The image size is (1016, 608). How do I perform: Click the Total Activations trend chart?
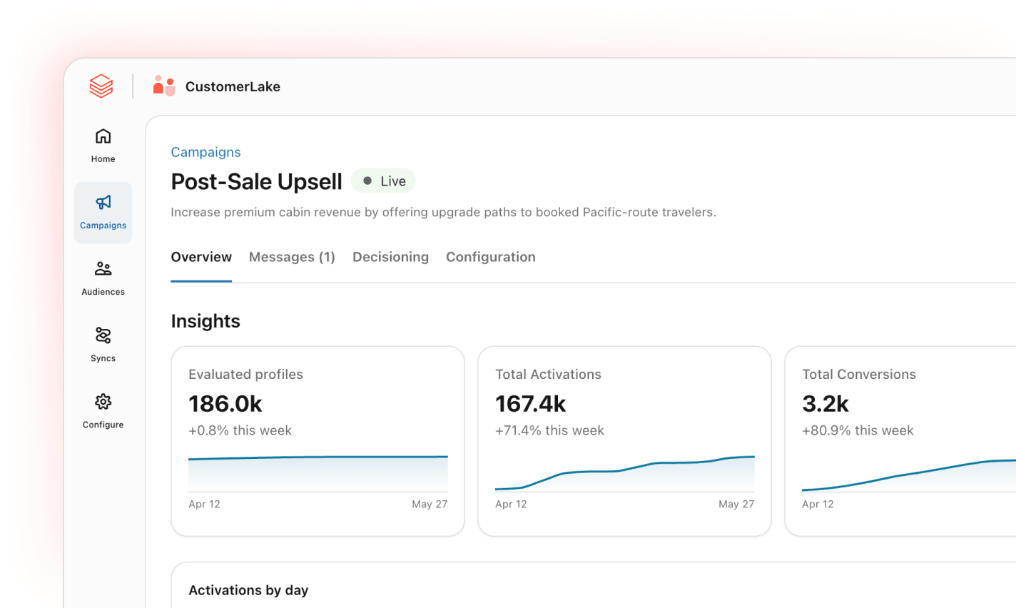tap(625, 473)
